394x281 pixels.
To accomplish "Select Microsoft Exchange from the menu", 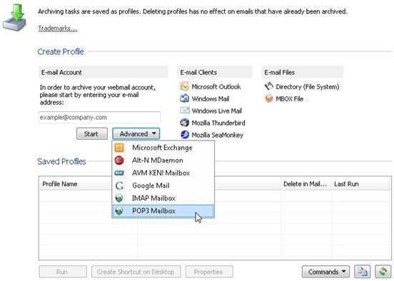I will (x=163, y=148).
